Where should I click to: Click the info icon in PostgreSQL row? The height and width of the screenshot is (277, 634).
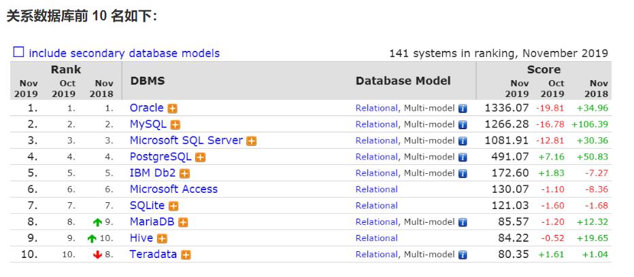coord(463,157)
